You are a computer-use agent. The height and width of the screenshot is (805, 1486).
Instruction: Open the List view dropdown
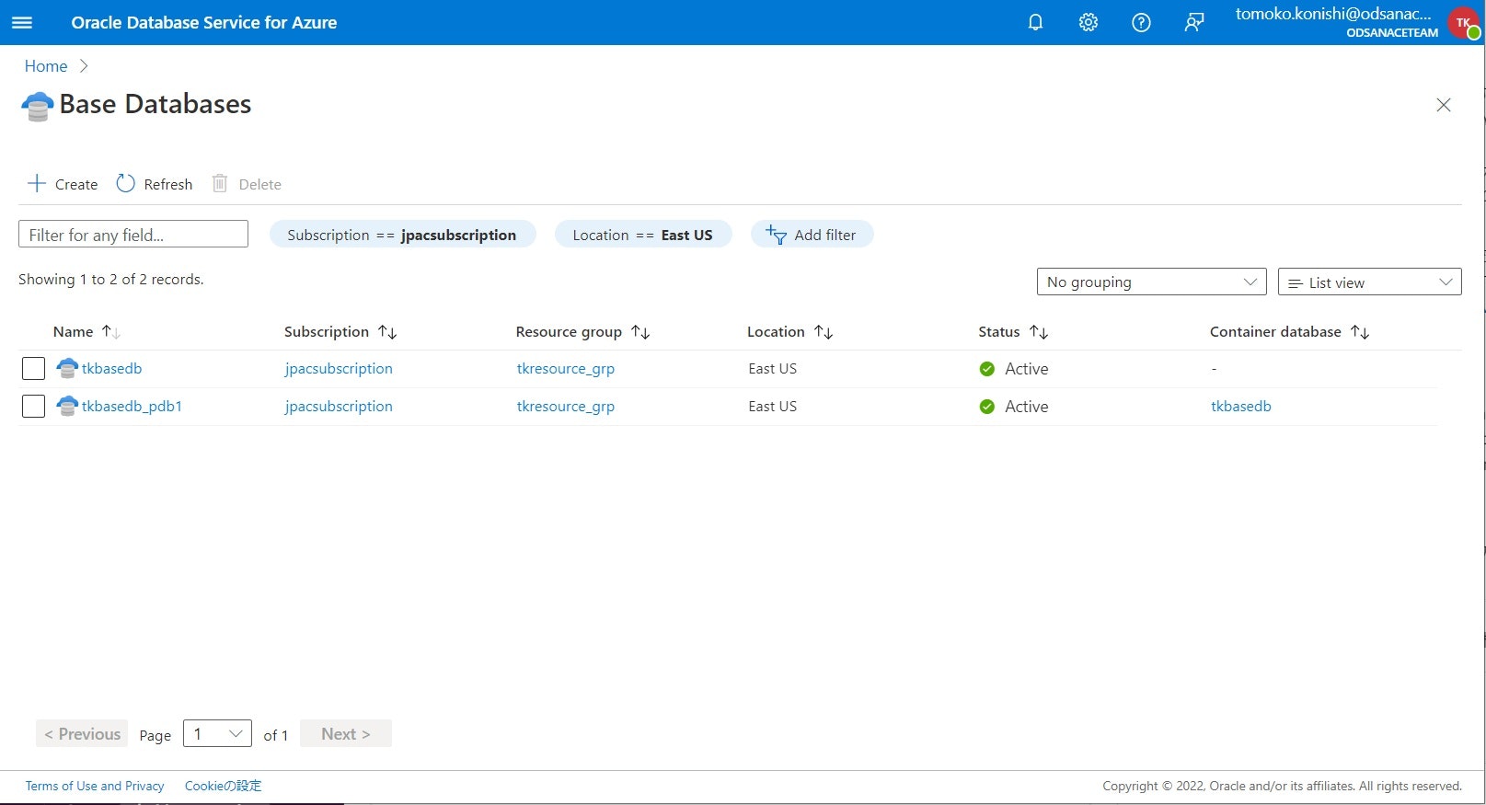click(1369, 282)
